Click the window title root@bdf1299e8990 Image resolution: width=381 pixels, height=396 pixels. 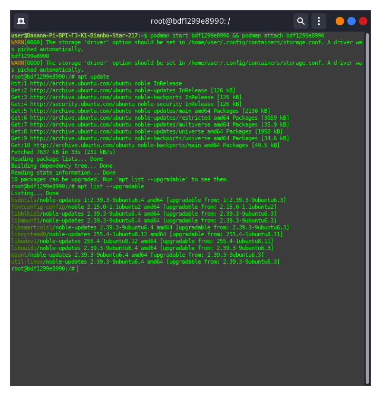190,21
